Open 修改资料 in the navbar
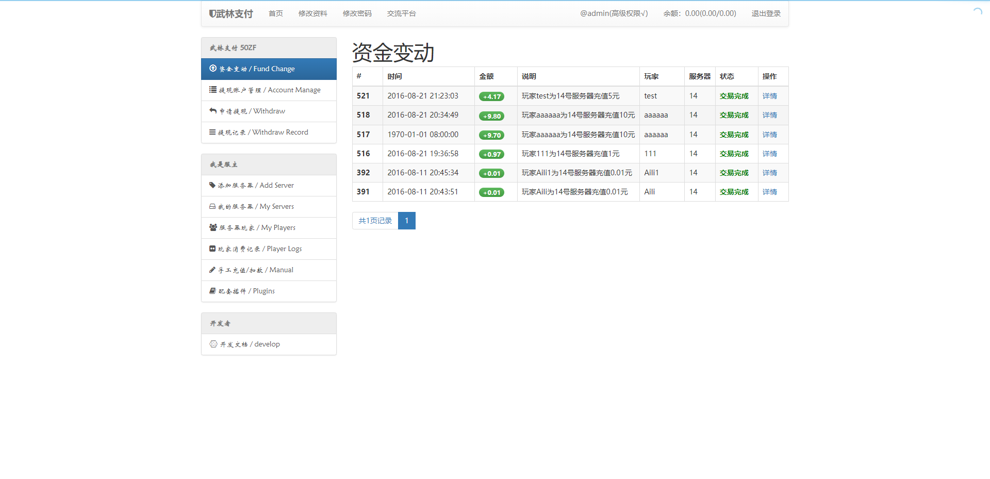990x479 pixels. [313, 13]
